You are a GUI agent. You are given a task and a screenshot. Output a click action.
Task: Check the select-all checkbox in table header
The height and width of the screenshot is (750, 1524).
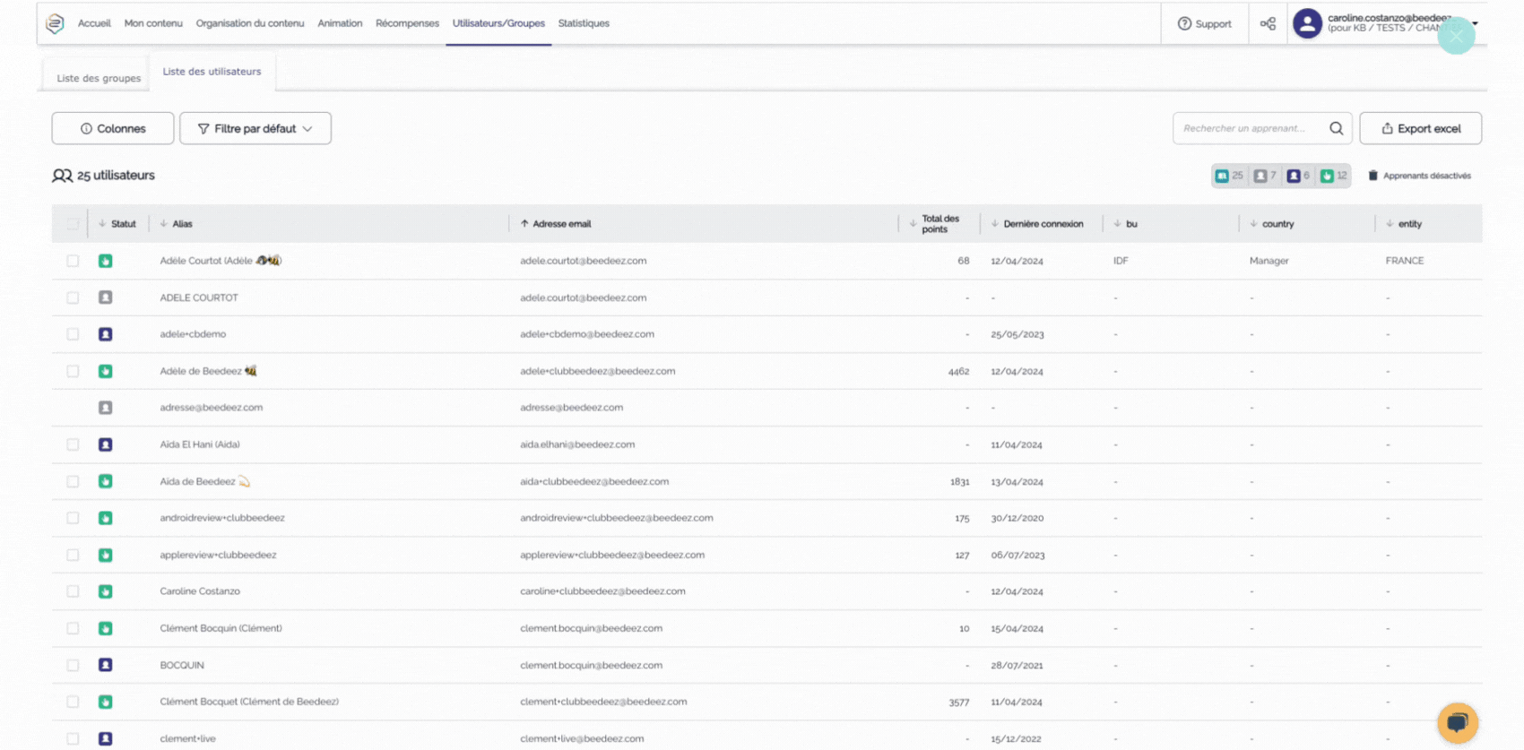coord(73,224)
